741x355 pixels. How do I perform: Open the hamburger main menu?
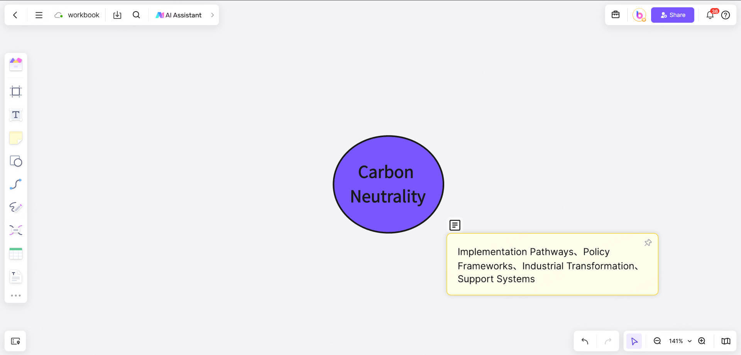[39, 15]
